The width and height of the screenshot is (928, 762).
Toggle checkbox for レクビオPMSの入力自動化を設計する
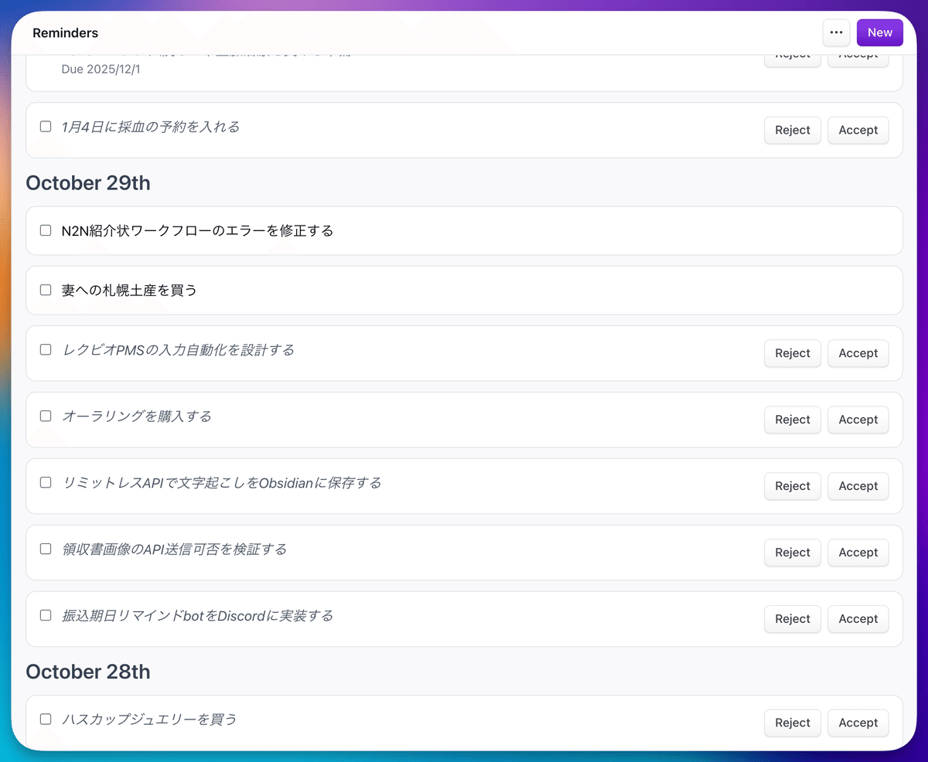(46, 349)
